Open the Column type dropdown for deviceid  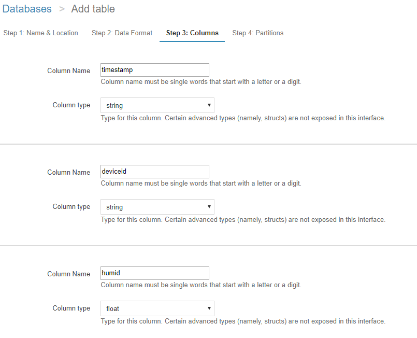(x=157, y=206)
